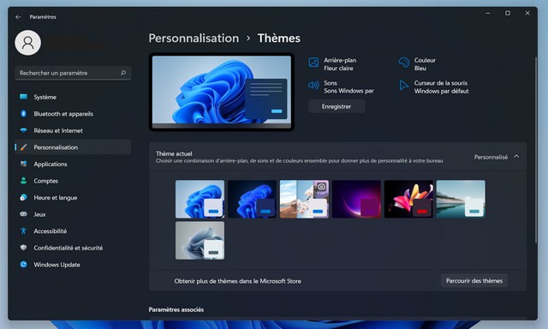The width and height of the screenshot is (548, 329).
Task: Click the user account avatar icon
Action: point(28,43)
